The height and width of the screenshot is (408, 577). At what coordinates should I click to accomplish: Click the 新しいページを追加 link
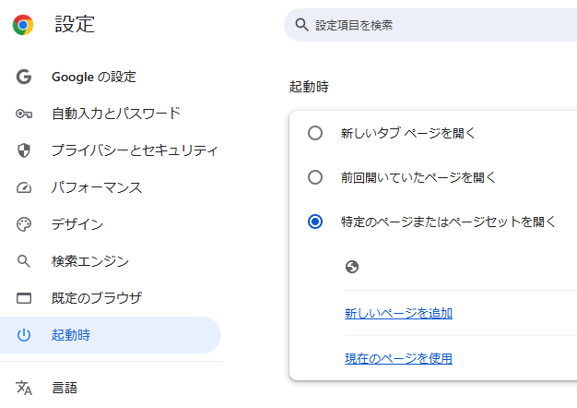pos(398,313)
